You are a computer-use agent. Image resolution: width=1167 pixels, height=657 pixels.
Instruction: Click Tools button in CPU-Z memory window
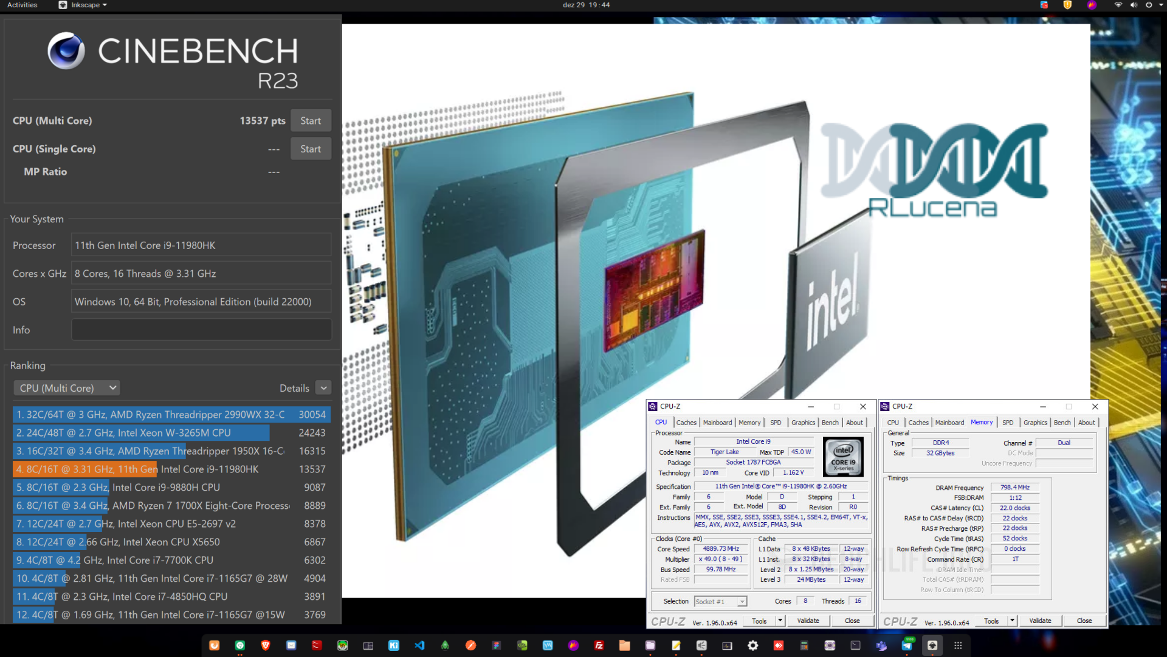point(991,621)
